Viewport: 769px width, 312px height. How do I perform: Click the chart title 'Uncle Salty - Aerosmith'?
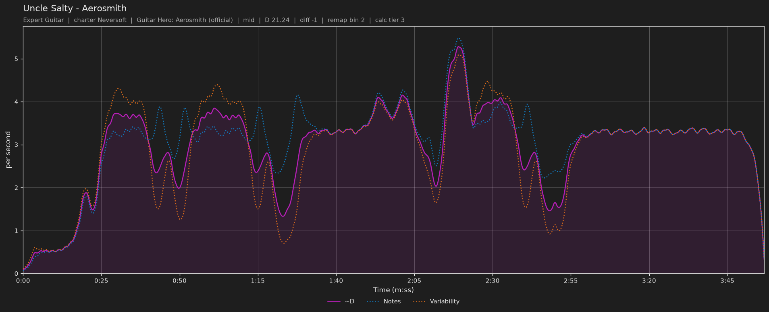point(75,8)
